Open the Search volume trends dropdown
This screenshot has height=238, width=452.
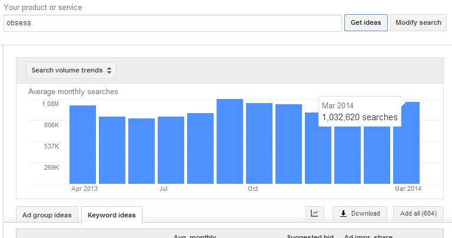coord(71,70)
